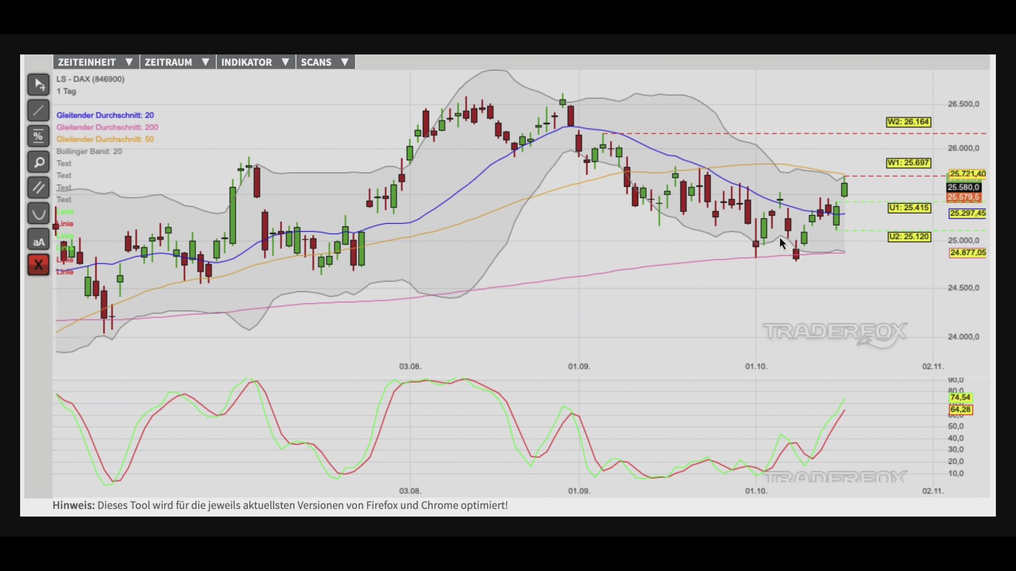The width and height of the screenshot is (1016, 571).
Task: Open the INDIKATOR dropdown menu
Action: [255, 62]
